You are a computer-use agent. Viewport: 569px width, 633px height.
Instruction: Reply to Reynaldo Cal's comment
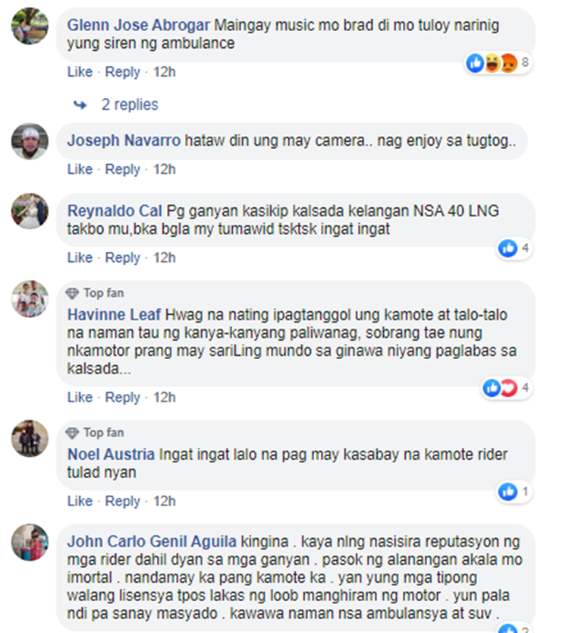pyautogui.click(x=122, y=257)
